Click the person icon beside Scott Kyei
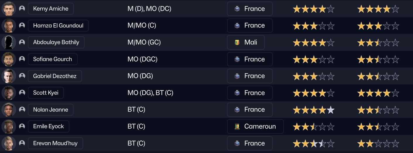The width and height of the screenshot is (413, 153). click(22, 93)
